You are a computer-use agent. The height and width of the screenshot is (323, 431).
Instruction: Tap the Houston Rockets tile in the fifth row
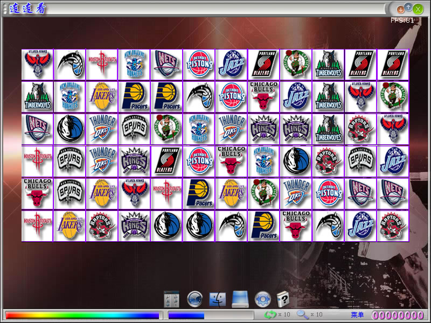167,194
